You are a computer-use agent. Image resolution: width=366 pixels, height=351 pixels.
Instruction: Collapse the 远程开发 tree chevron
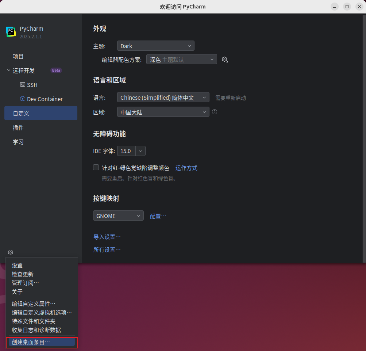9,70
